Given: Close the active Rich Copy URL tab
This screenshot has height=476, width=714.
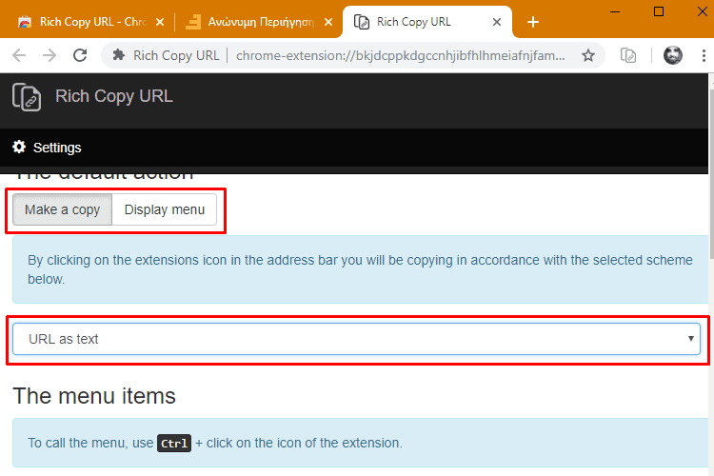Looking at the screenshot, I should pyautogui.click(x=497, y=22).
